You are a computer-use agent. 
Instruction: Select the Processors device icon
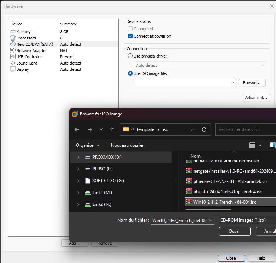(x=13, y=38)
